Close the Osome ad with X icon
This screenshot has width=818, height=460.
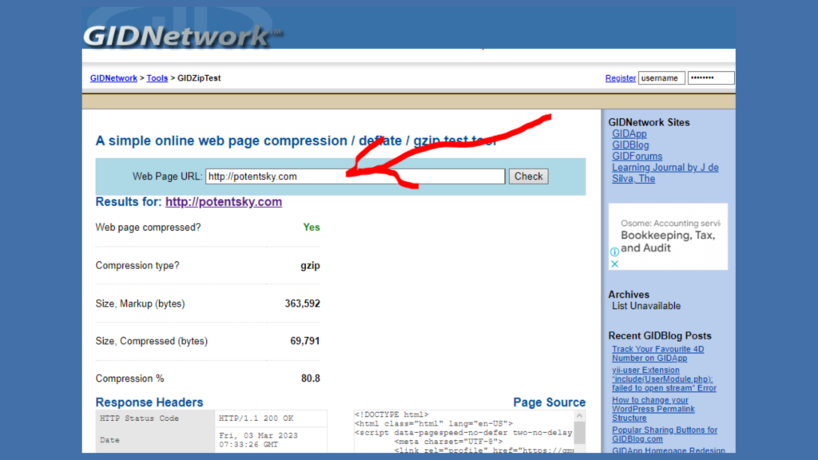point(614,264)
